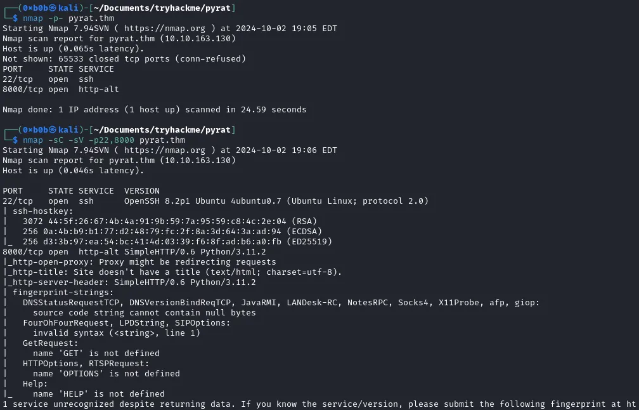Click the "Nmap done: 1 IP address" summary line
This screenshot has height=410, width=639.
coord(154,110)
